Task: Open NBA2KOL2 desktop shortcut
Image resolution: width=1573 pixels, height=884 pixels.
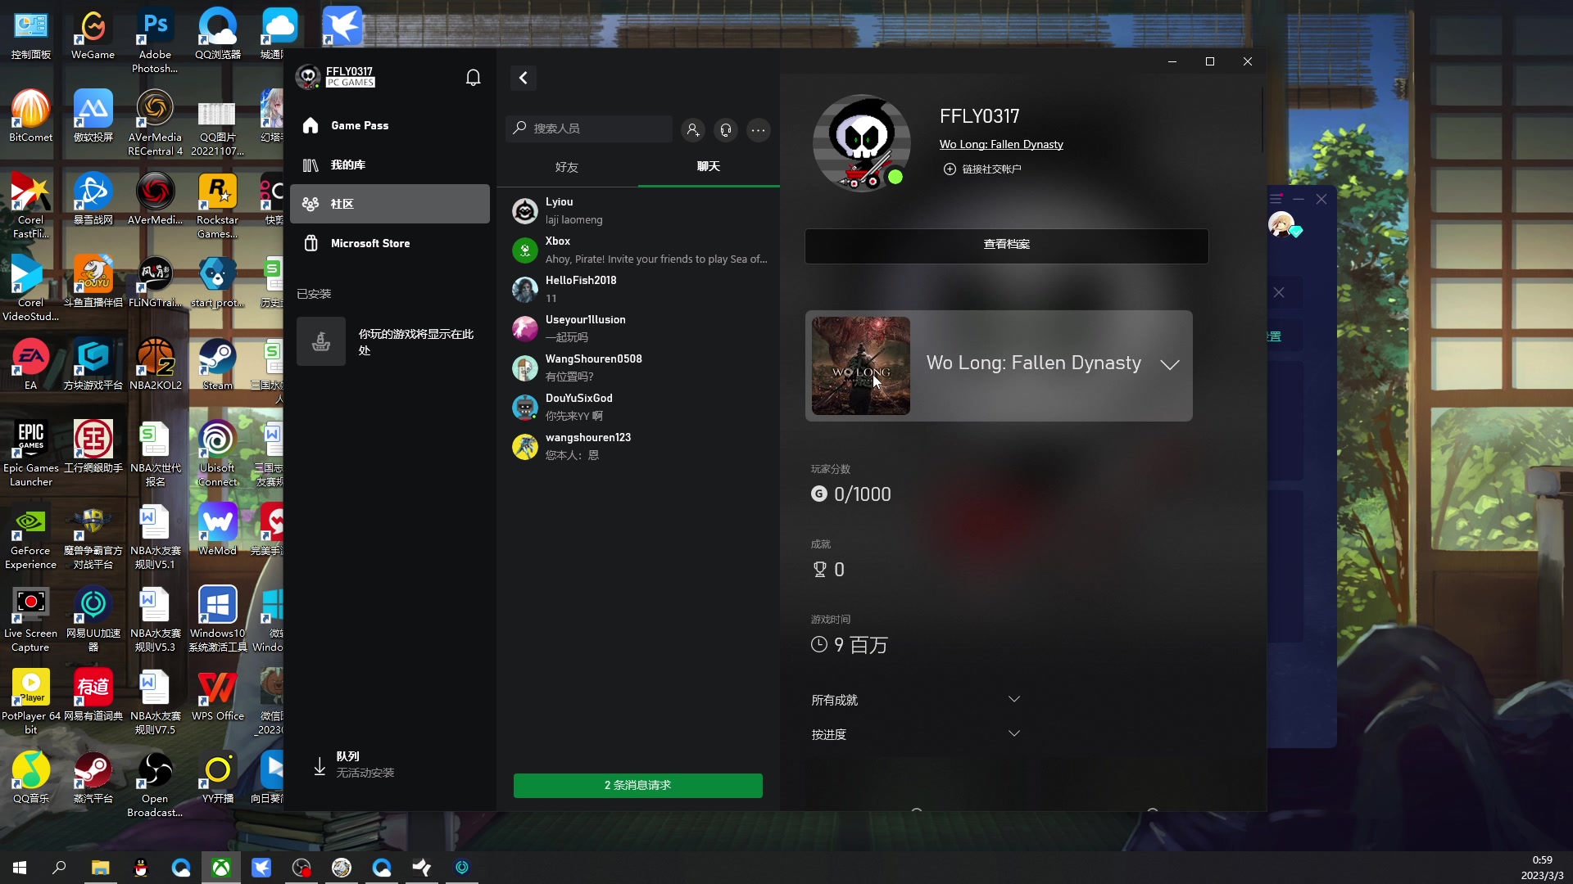Action: pos(155,364)
